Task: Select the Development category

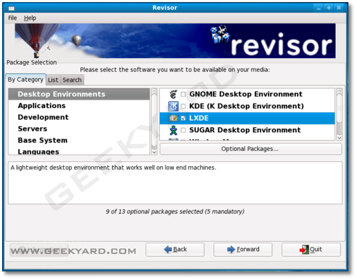Action: point(79,117)
